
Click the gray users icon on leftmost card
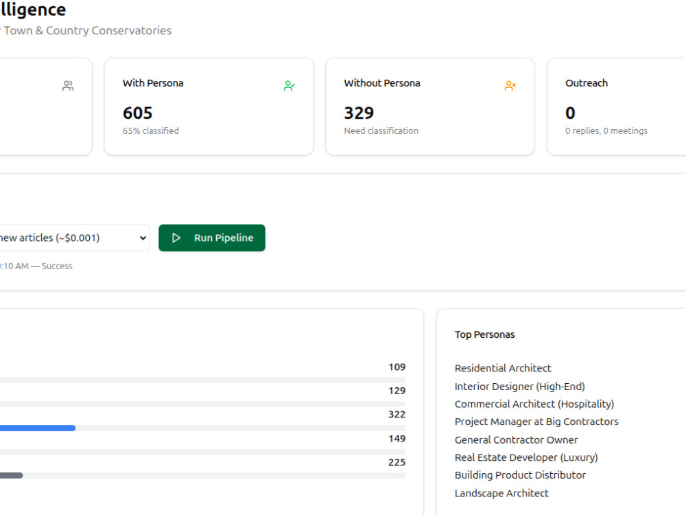[x=68, y=85]
